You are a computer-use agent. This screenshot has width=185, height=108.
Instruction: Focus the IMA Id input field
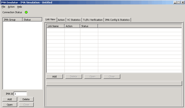click(20, 94)
